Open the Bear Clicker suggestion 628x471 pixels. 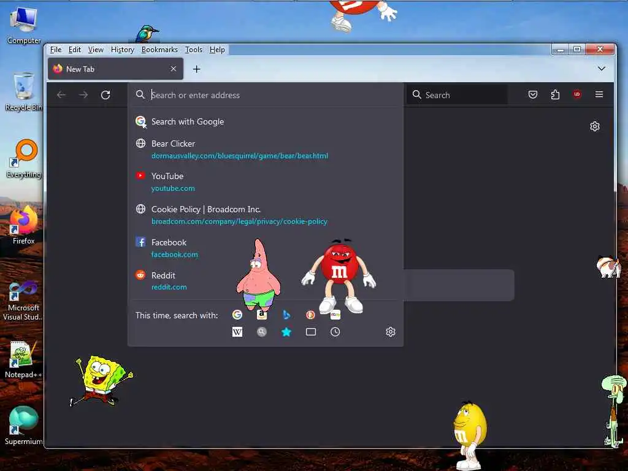[x=265, y=150]
